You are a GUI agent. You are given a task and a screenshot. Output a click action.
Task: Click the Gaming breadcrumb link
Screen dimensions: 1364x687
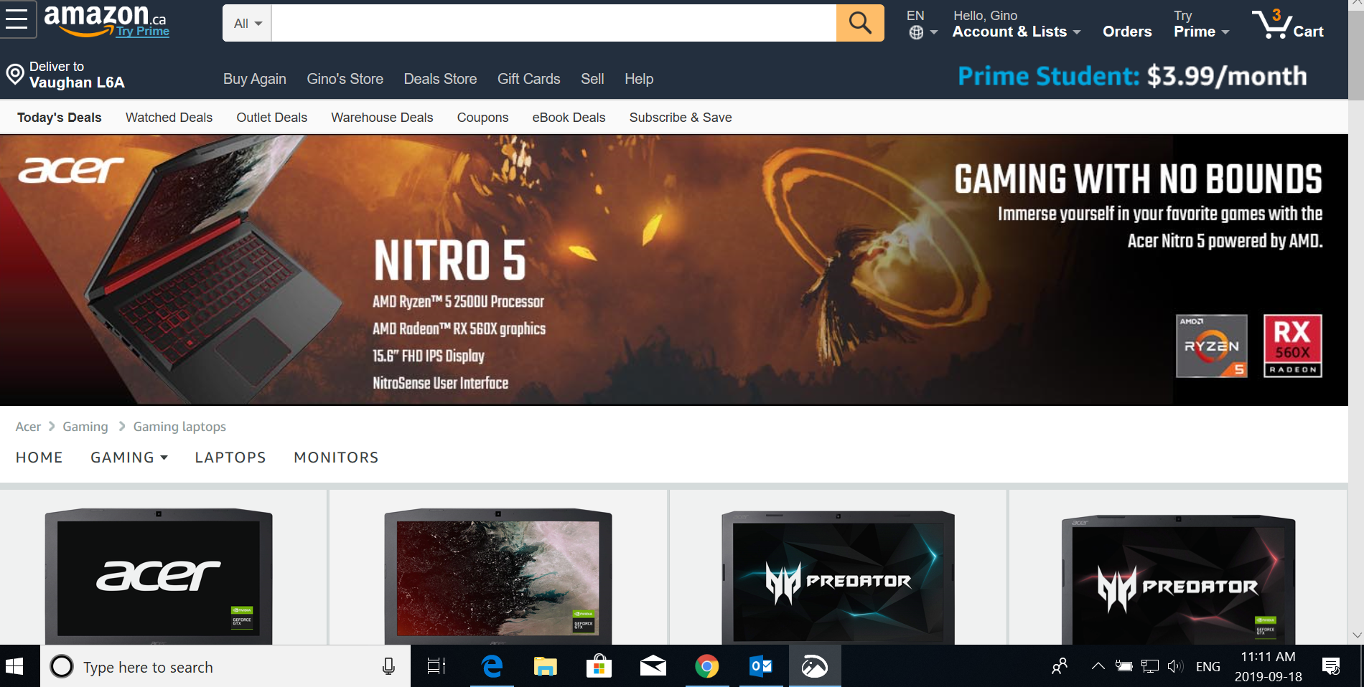[x=85, y=427]
